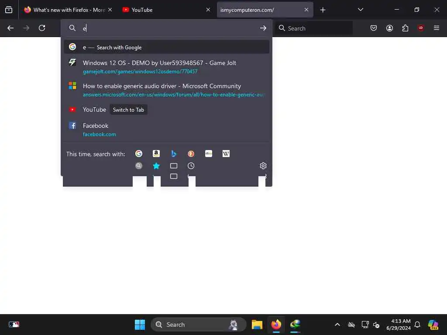Search this time with Wikipedia

click(x=226, y=154)
